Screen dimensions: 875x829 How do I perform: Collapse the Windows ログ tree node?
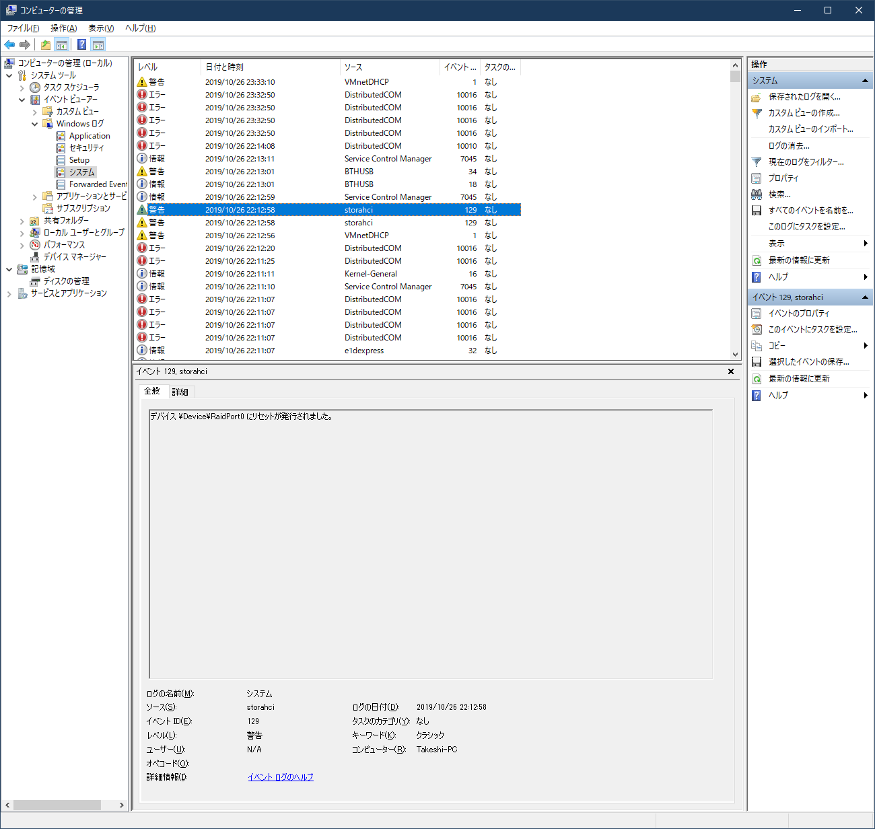(35, 124)
